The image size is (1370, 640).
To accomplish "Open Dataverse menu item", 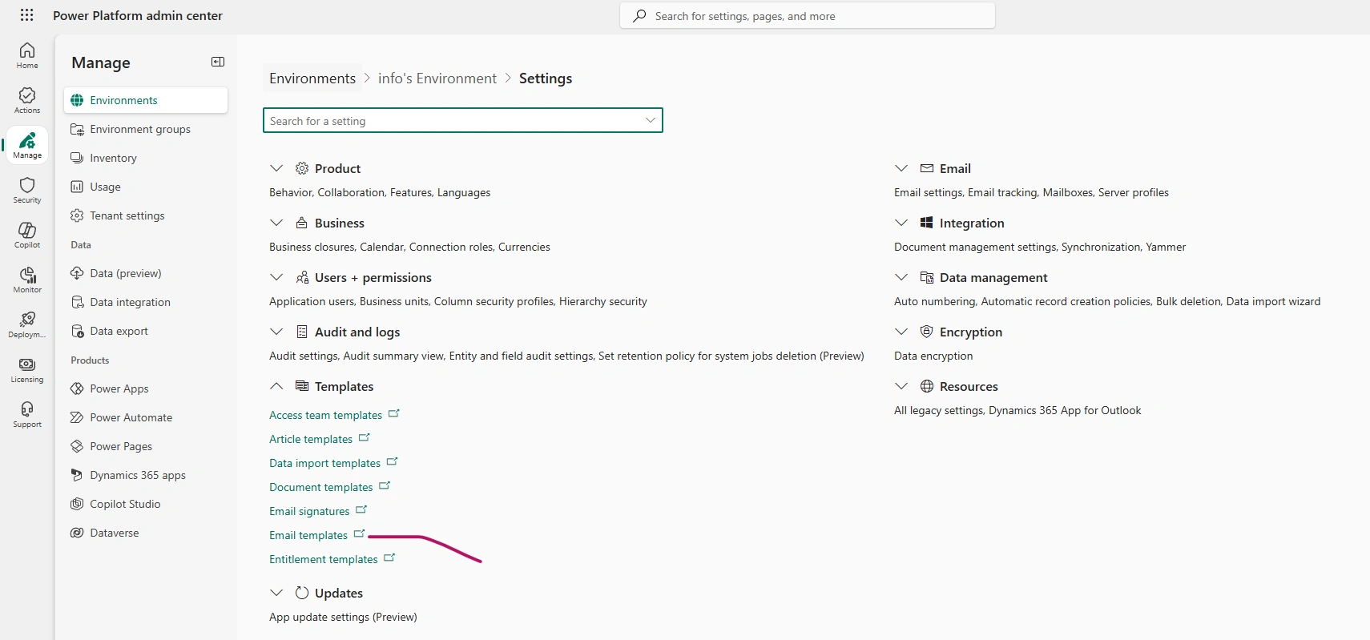I will click(146, 533).
